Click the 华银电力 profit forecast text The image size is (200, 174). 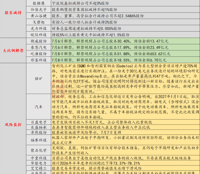click(96, 163)
